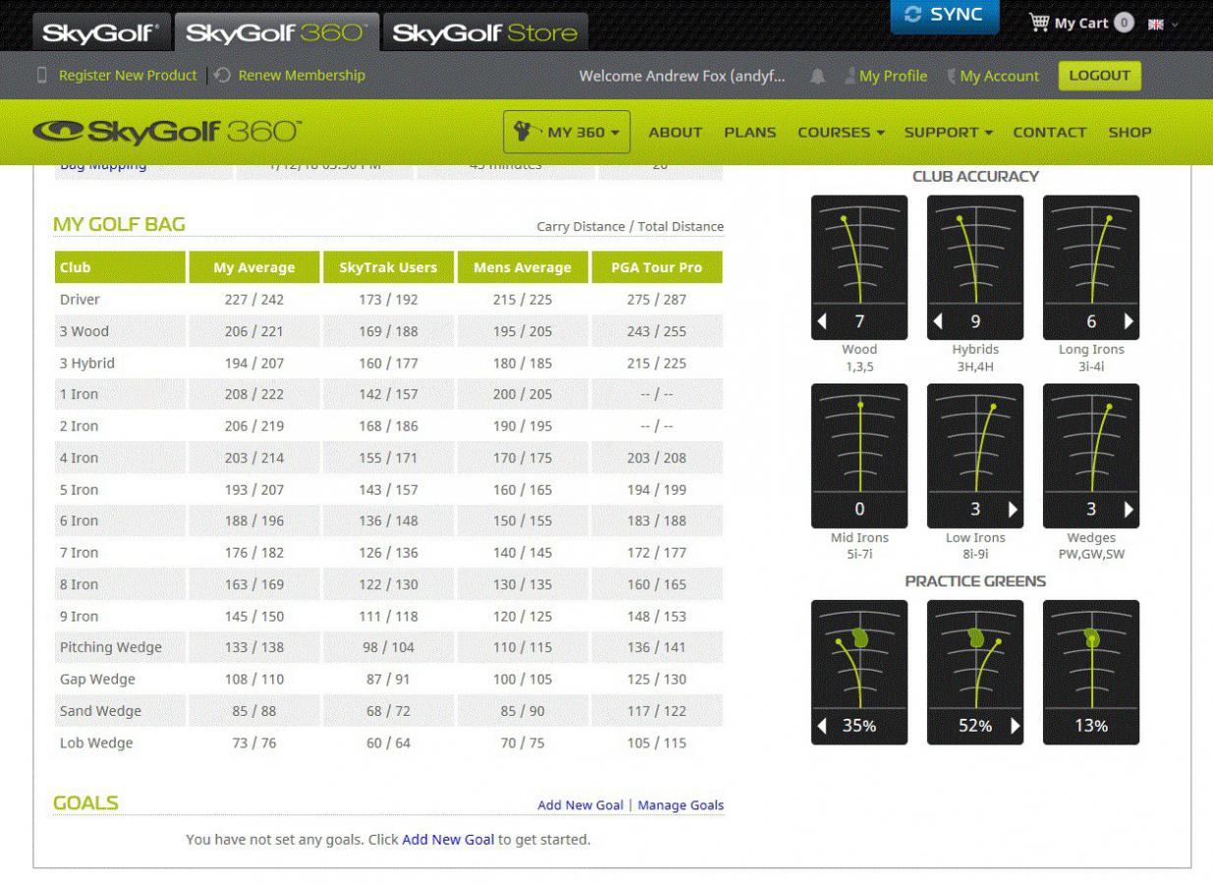Switch to the SkyGolf 360 tab
Screen dimensions: 1213x885
click(x=276, y=32)
